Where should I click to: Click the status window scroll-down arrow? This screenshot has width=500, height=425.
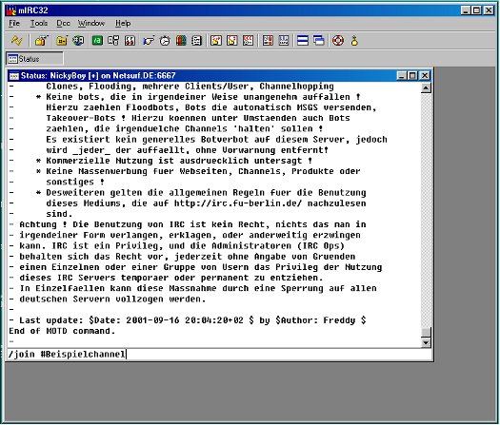[x=426, y=342]
